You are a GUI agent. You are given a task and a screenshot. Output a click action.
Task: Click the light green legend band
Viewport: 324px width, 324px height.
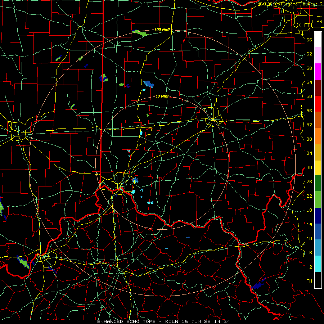point(318,199)
